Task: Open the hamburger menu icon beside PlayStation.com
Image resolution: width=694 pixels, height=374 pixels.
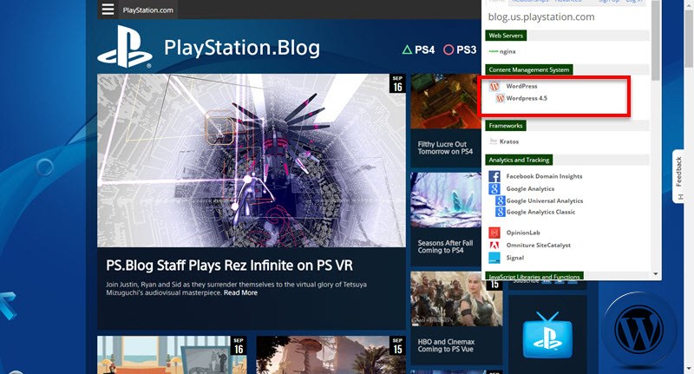Action: 108,10
